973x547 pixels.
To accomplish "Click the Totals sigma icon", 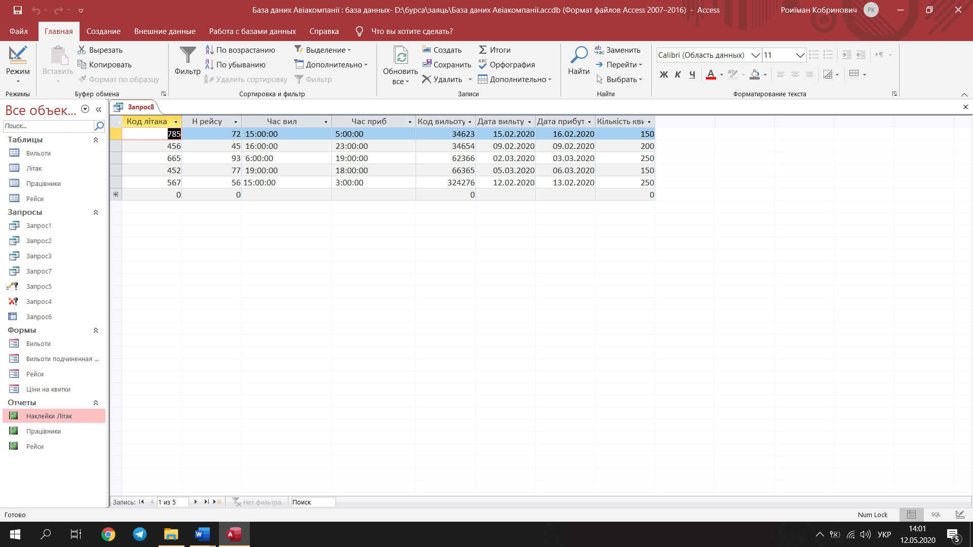I will [x=482, y=50].
